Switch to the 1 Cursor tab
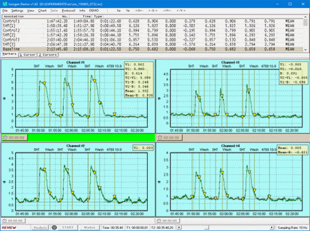The image size is (310, 231). tap(28, 54)
